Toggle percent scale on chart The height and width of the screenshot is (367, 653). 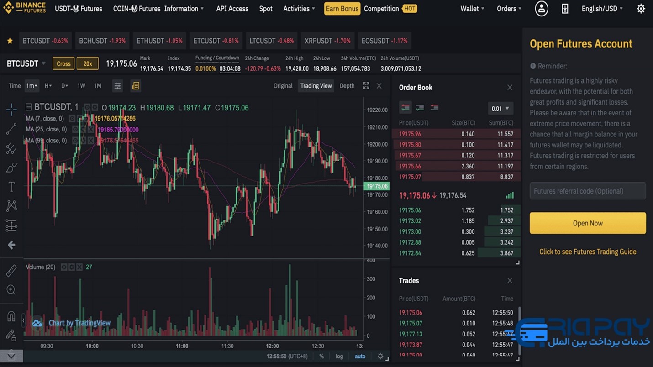click(321, 357)
